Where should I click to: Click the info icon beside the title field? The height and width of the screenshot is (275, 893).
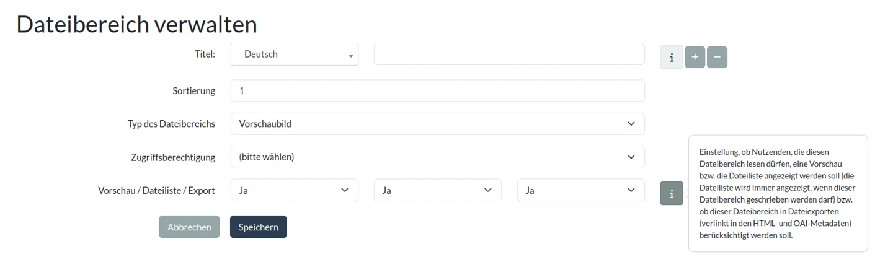(x=672, y=57)
